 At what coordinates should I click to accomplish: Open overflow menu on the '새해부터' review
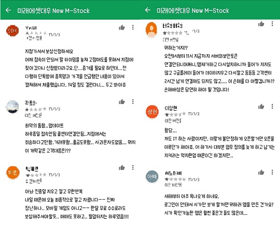[x=272, y=172]
